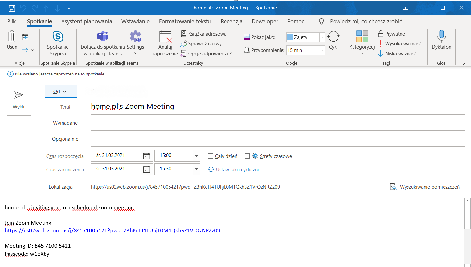Open the 15:30 end time dropdown
The image size is (471, 267).
[x=196, y=169]
